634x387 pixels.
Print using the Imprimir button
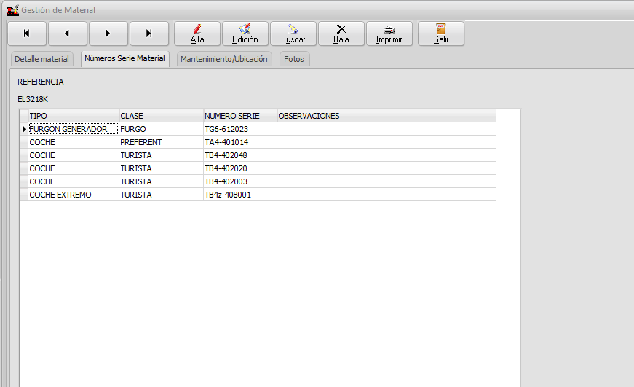[389, 34]
